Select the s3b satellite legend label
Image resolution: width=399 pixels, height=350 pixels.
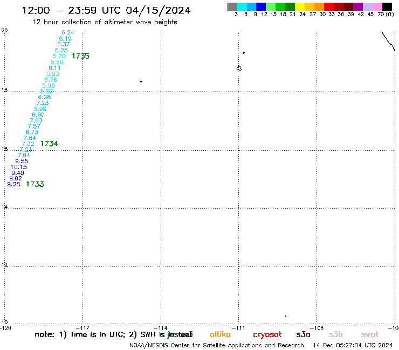335,334
